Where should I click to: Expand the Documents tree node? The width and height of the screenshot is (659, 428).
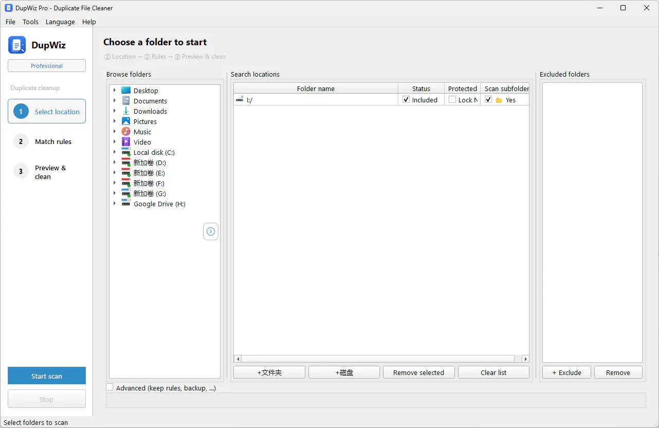(x=115, y=101)
